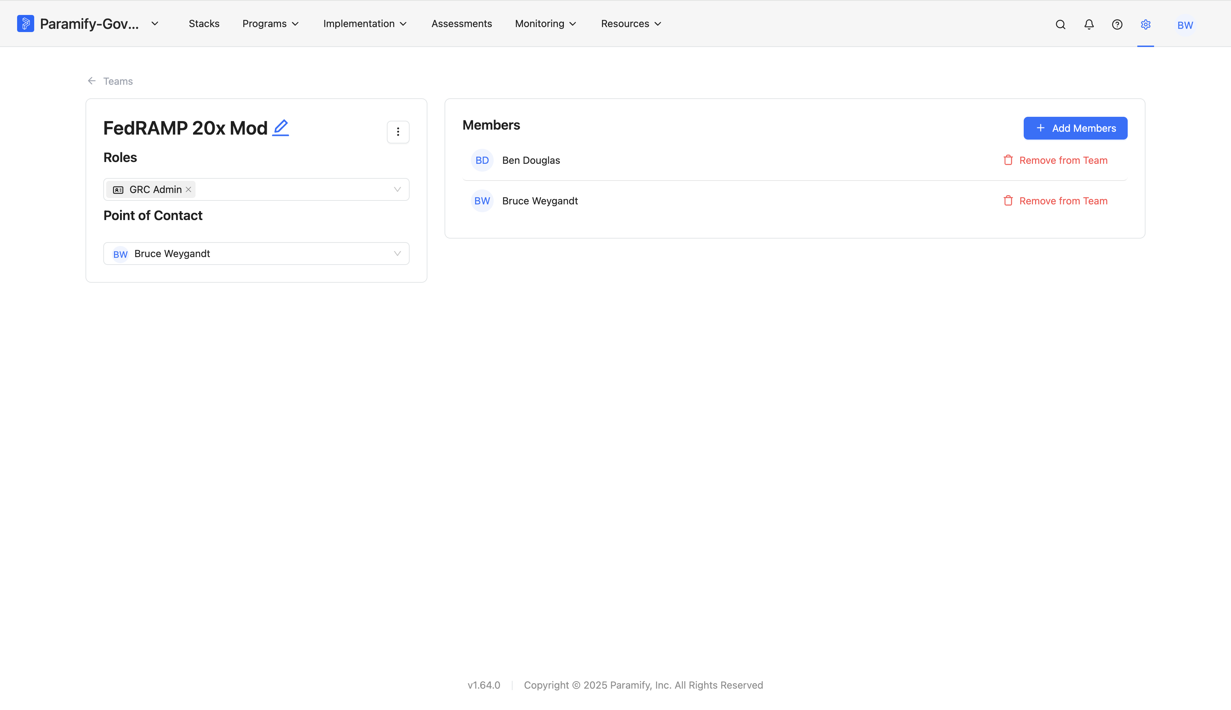Remove Bruce Weygandt from Team
This screenshot has width=1231, height=710.
click(x=1055, y=200)
